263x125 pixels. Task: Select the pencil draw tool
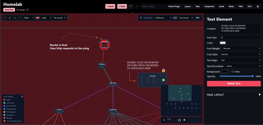10,18
